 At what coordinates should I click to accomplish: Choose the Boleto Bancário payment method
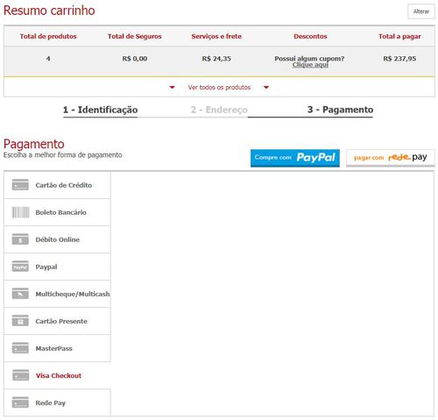tap(57, 212)
